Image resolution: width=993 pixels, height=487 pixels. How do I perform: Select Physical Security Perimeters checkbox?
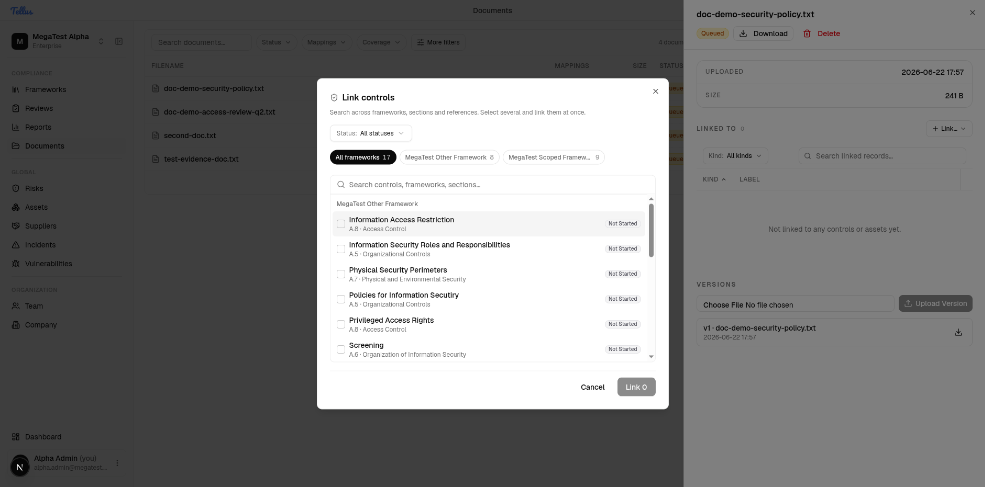[x=341, y=274]
